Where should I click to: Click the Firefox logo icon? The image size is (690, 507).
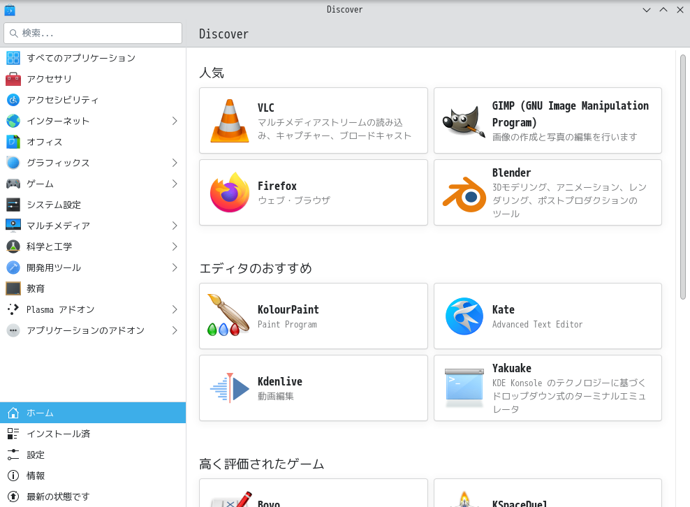(229, 192)
